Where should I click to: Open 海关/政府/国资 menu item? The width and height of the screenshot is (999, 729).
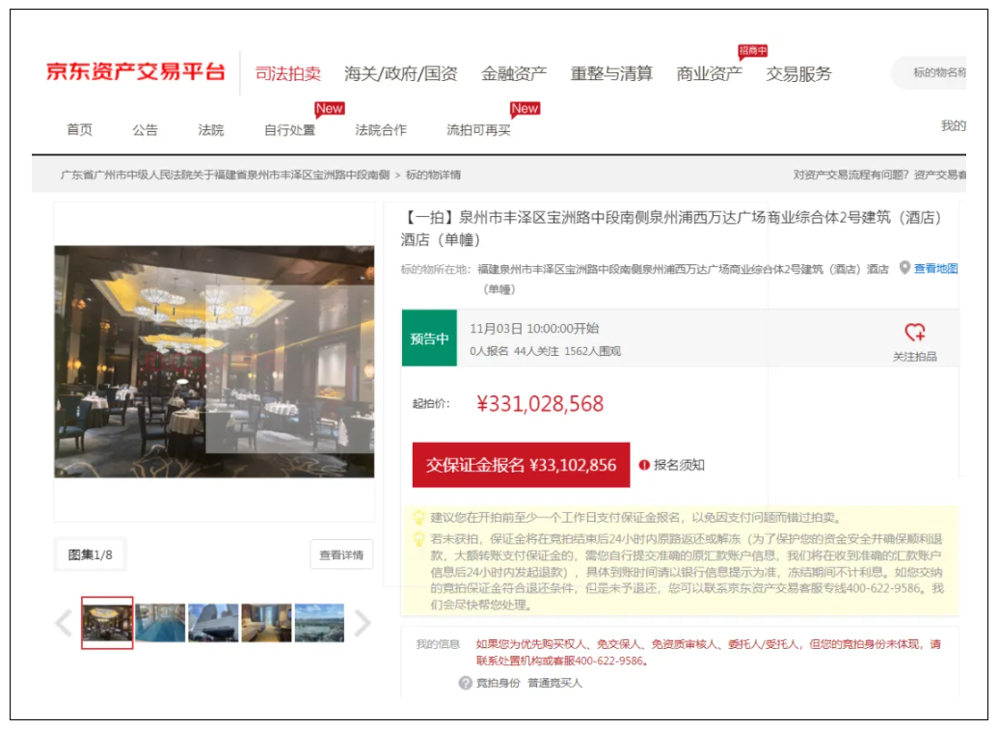click(400, 73)
